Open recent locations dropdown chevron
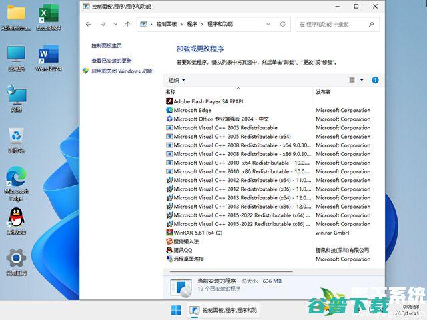 (115, 24)
